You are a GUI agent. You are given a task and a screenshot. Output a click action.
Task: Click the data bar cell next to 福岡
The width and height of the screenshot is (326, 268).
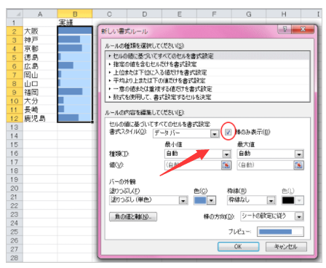(75, 92)
